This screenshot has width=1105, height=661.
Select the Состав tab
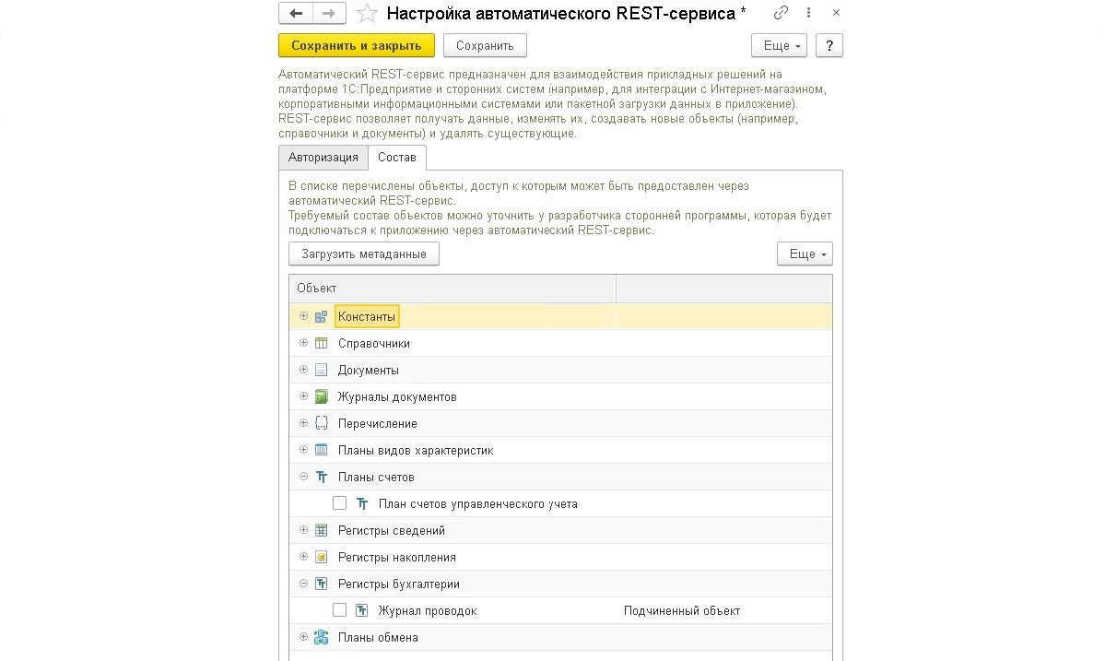click(x=397, y=157)
